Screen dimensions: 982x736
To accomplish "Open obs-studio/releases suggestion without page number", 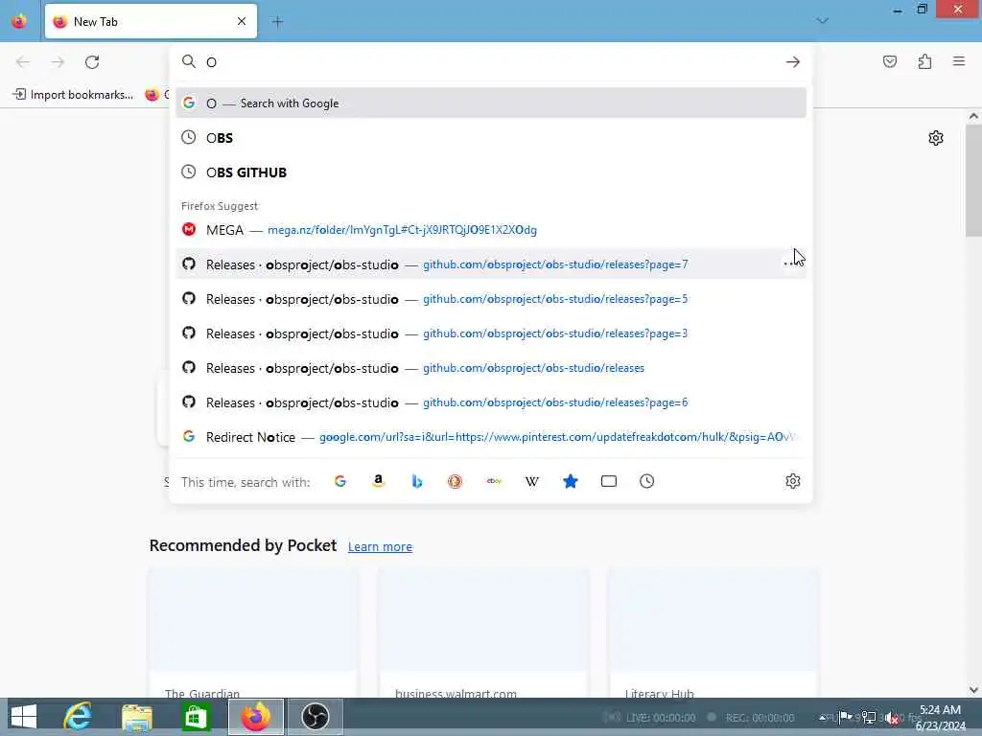I will (x=491, y=367).
